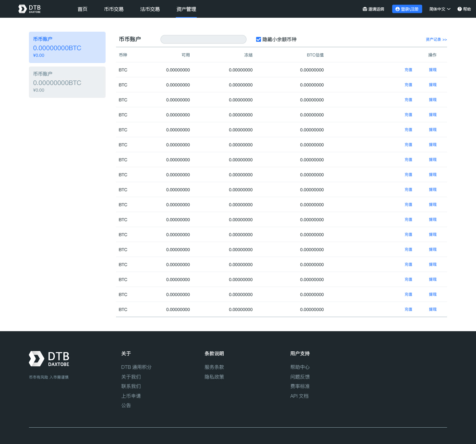Screen dimensions: 476x444
Task: Open the 关于我们 footer link
Action: [131, 377]
